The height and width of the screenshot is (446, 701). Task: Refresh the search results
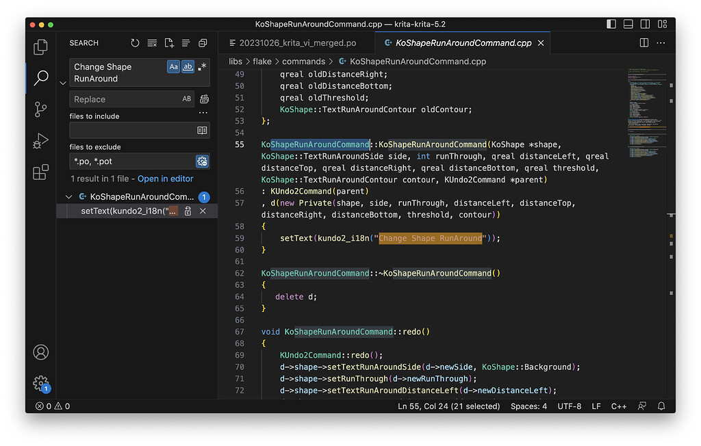pyautogui.click(x=135, y=43)
